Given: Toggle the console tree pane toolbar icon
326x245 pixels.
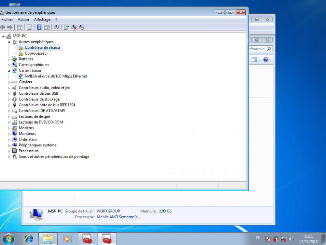Looking at the screenshot, I should tap(20, 27).
